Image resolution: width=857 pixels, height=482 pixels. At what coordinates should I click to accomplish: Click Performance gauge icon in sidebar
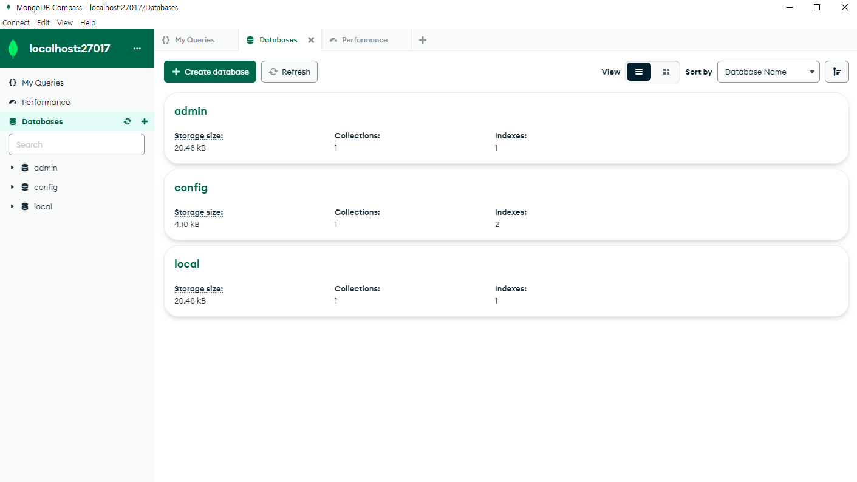tap(13, 102)
